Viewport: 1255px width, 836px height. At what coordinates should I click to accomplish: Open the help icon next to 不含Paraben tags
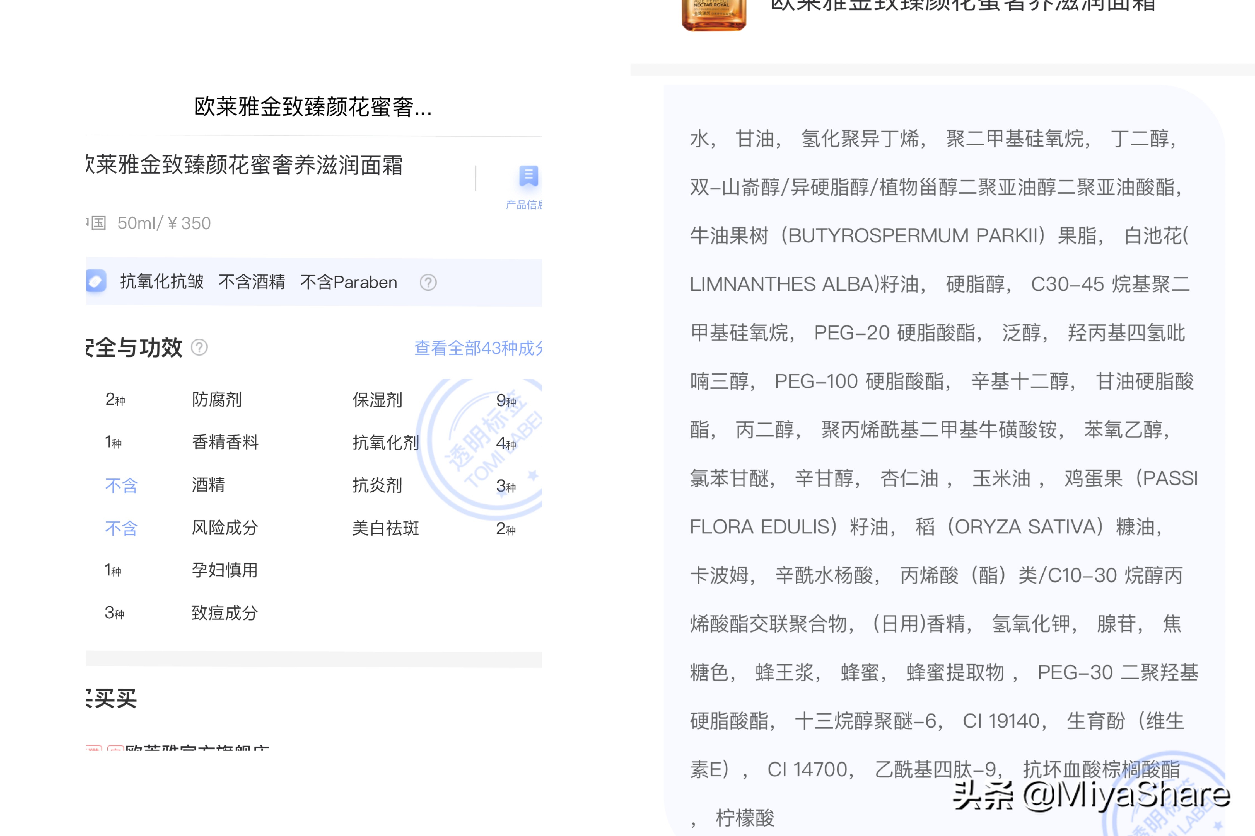pyautogui.click(x=428, y=282)
